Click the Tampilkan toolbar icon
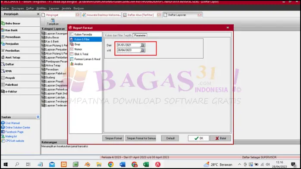Image resolution: width=301 pixels, height=169 pixels. click(53, 20)
